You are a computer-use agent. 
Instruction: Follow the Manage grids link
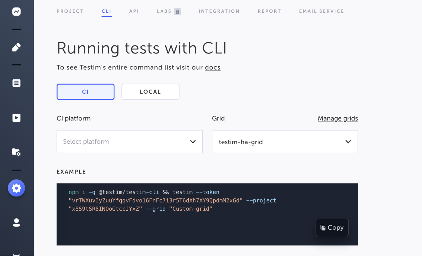[338, 118]
